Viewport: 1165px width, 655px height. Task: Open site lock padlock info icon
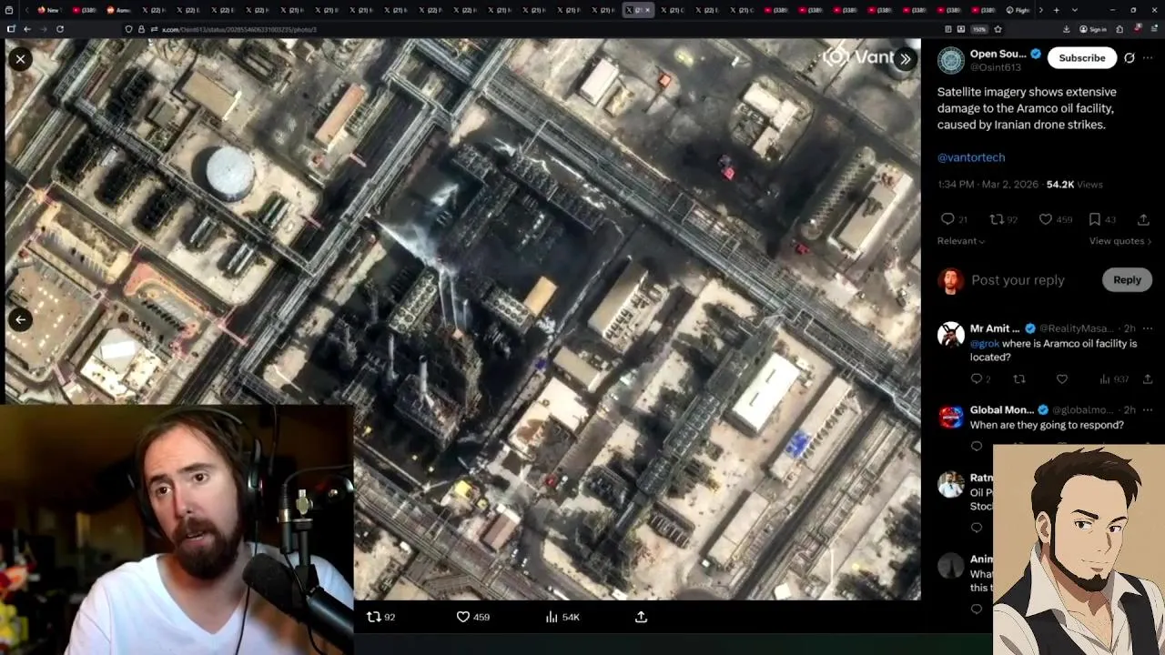[x=142, y=29]
